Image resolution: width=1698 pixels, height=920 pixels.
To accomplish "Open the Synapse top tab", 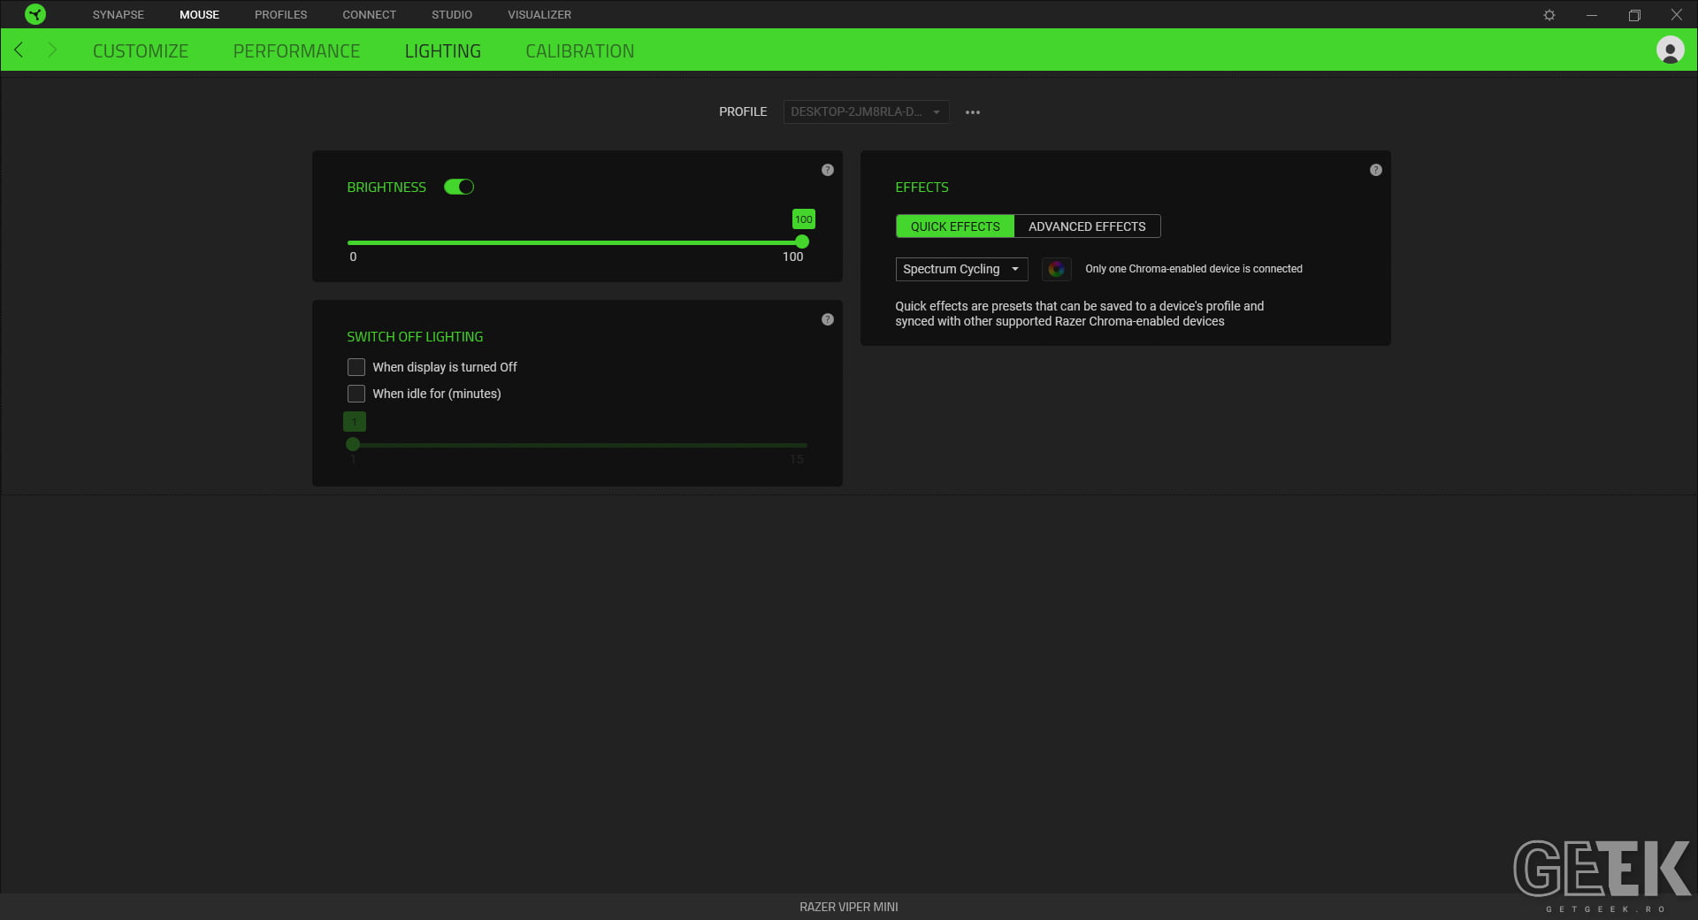I will point(119,15).
